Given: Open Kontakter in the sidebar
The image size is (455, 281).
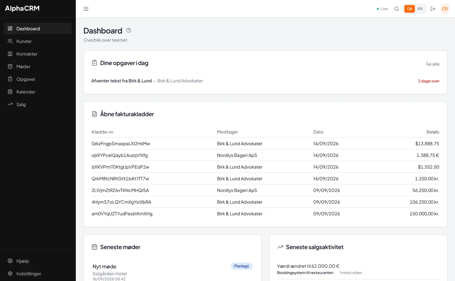Looking at the screenshot, I should click(38, 54).
